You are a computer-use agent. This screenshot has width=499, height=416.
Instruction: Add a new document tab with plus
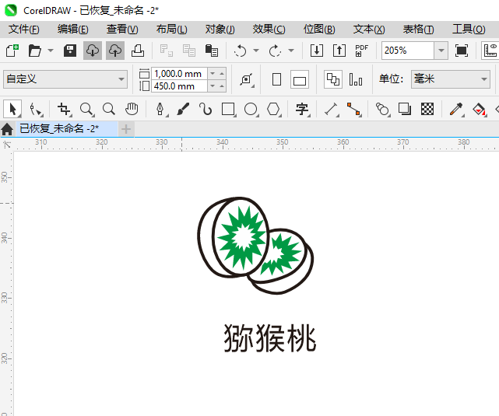pyautogui.click(x=126, y=129)
